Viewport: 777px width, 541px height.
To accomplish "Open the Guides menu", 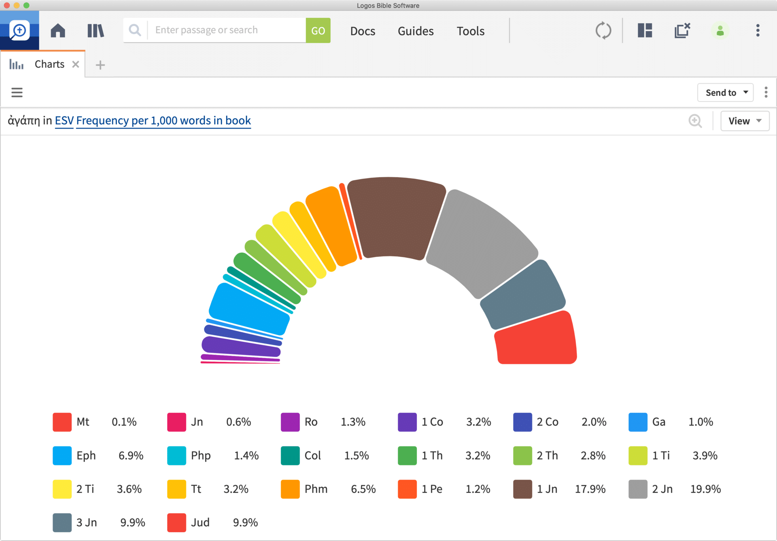I will [x=416, y=31].
